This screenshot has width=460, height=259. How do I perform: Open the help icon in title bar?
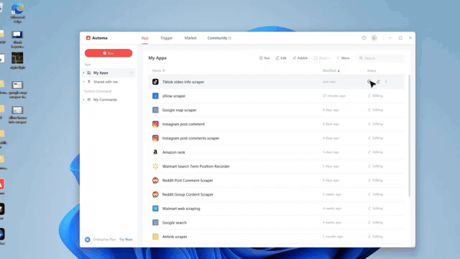[x=364, y=38]
